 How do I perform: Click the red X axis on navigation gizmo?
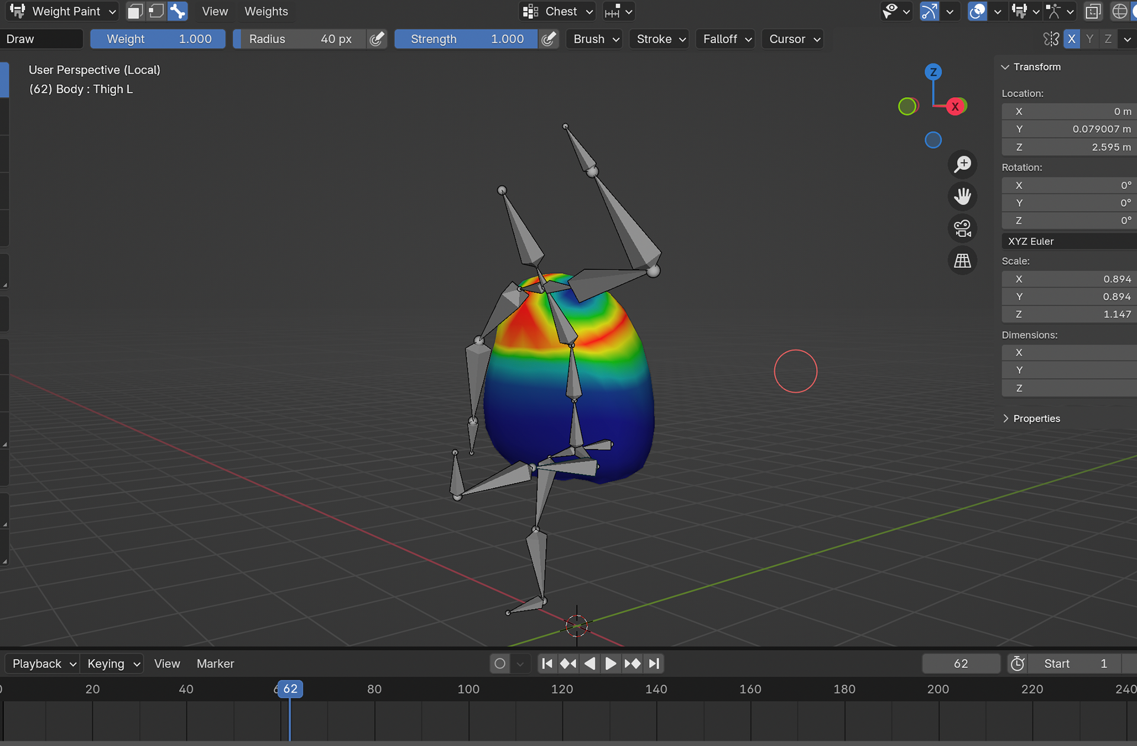point(955,107)
